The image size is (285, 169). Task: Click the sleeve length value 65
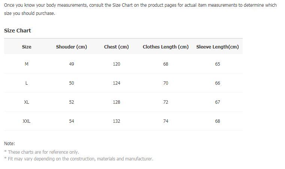coord(217,64)
